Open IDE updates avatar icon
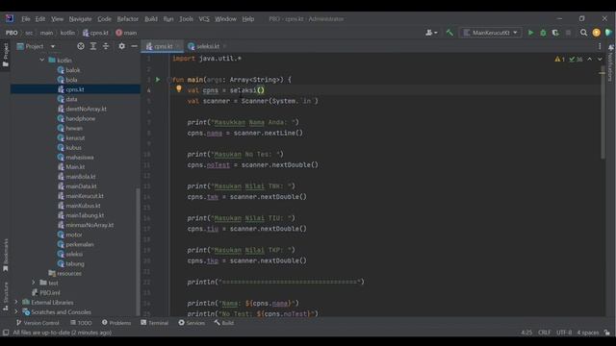This screenshot has width=616, height=346. coord(597,33)
